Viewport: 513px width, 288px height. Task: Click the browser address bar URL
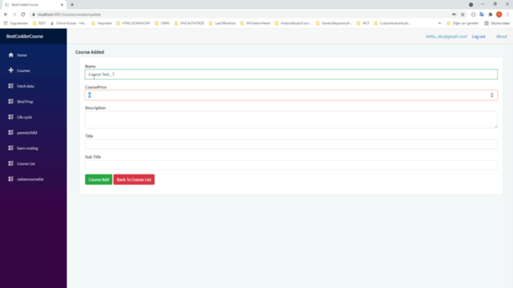69,14
